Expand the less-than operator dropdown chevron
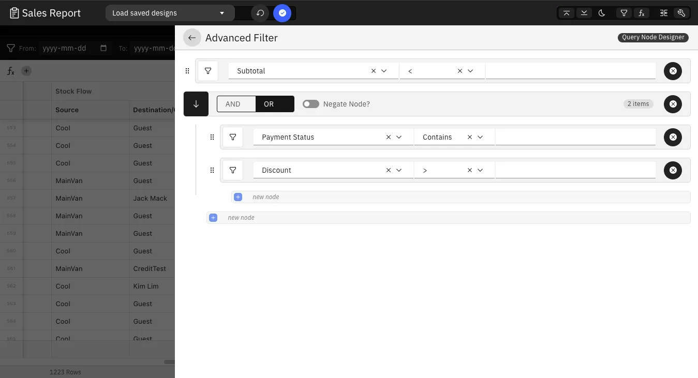This screenshot has height=378, width=698. pyautogui.click(x=470, y=71)
